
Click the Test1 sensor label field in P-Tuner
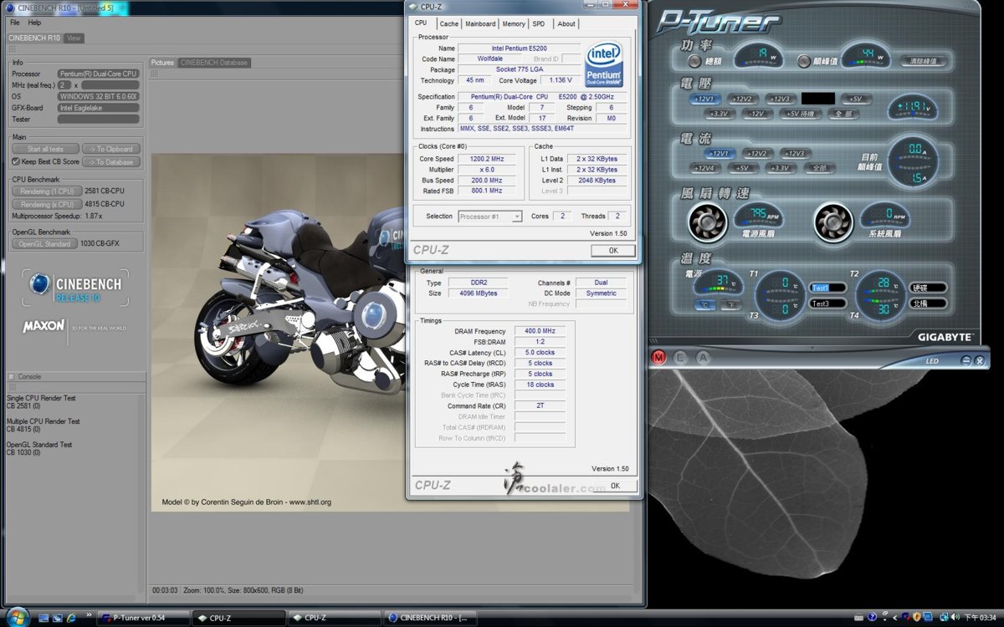(828, 288)
